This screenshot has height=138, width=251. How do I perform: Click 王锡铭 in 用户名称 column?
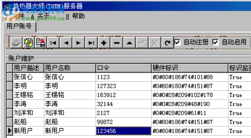[x=70, y=95]
